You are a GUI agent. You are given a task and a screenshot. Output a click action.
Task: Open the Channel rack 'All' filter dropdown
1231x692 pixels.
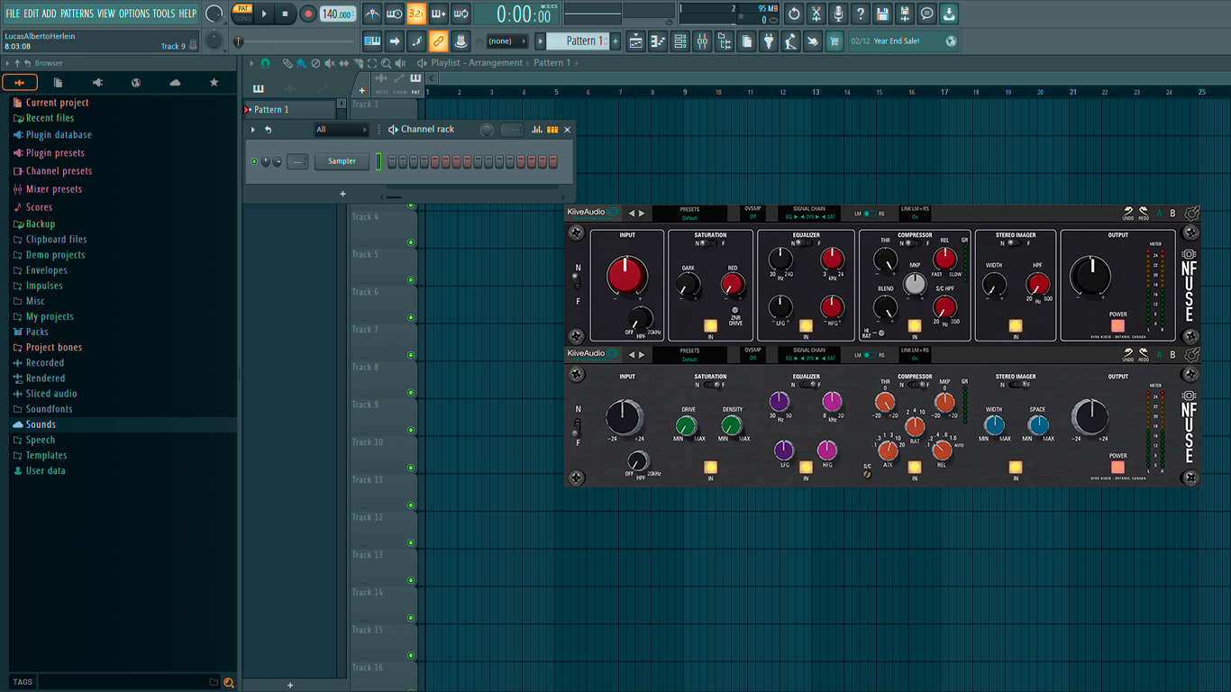click(342, 130)
